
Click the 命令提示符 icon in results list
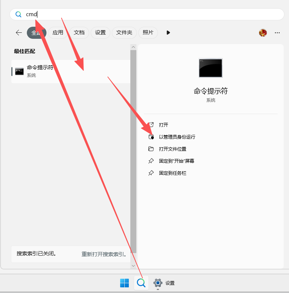pyautogui.click(x=19, y=72)
